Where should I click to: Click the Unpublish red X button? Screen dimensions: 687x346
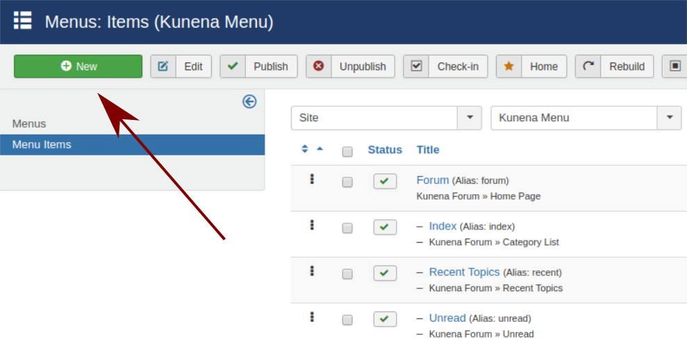[351, 67]
